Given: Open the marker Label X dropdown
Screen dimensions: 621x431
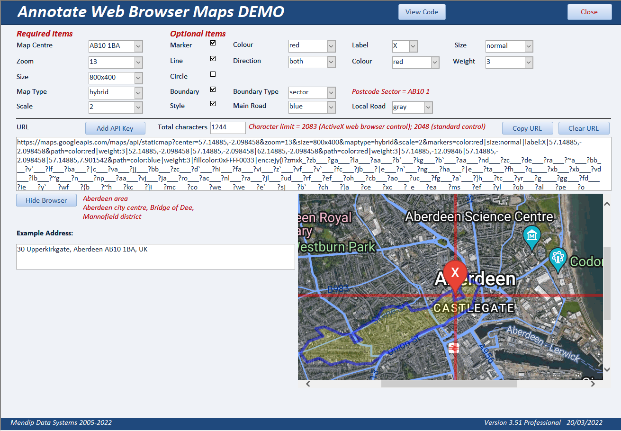Looking at the screenshot, I should (413, 46).
